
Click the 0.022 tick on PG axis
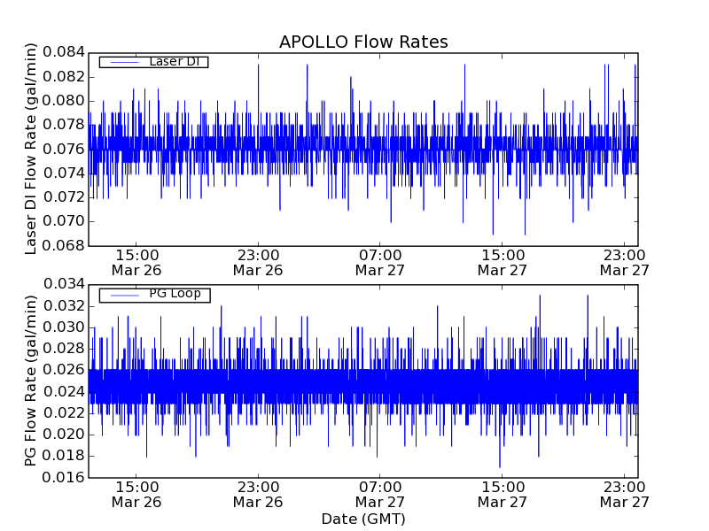(64, 412)
